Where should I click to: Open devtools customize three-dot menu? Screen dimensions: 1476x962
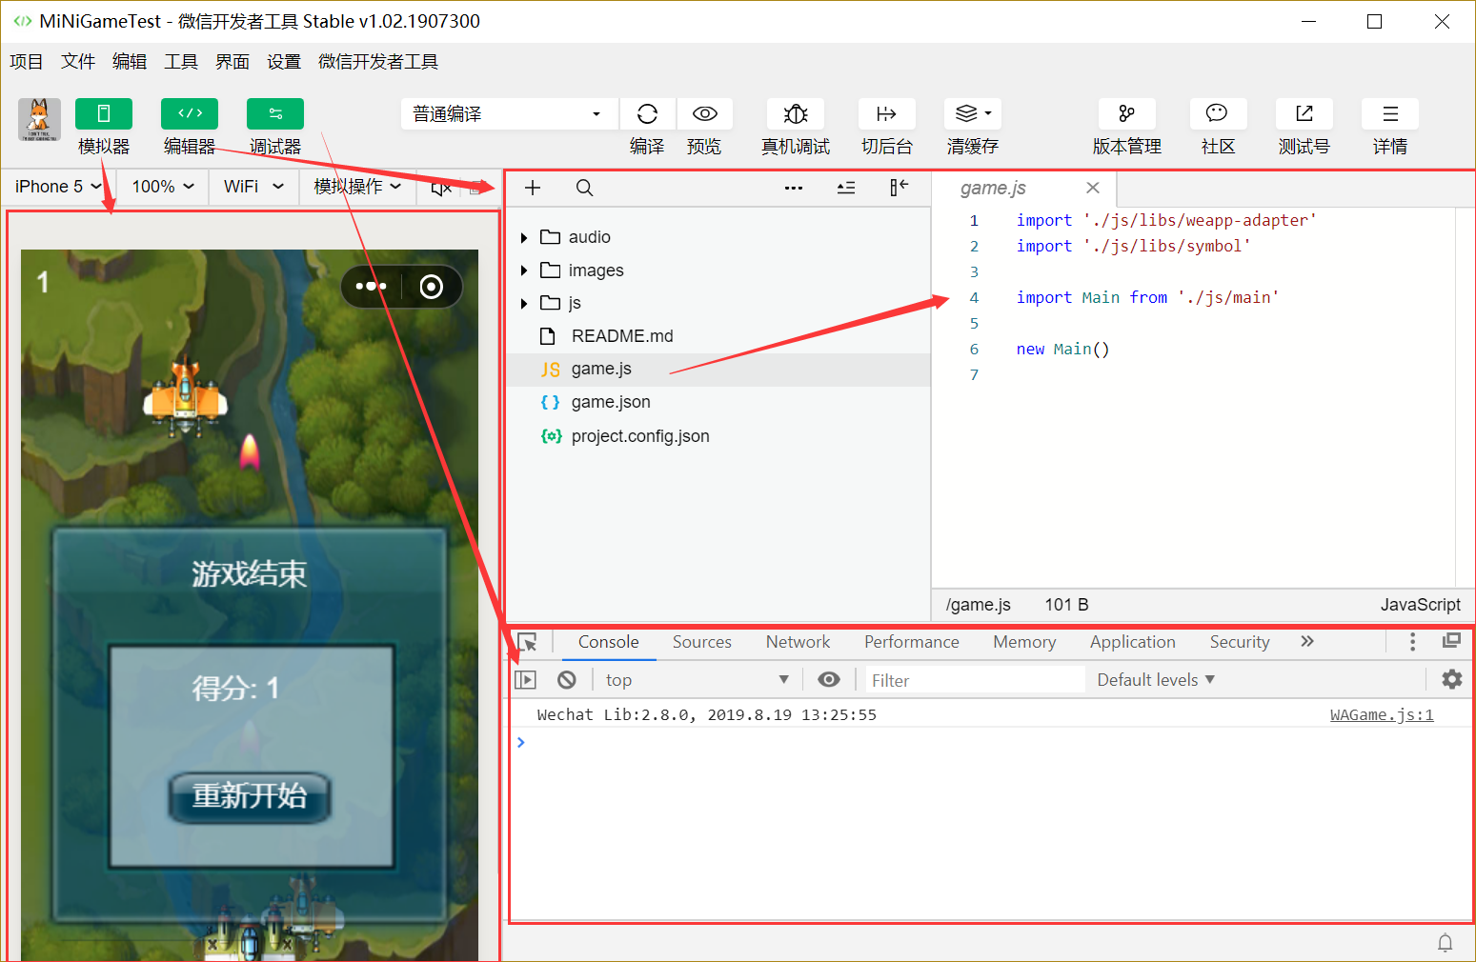click(x=1413, y=642)
